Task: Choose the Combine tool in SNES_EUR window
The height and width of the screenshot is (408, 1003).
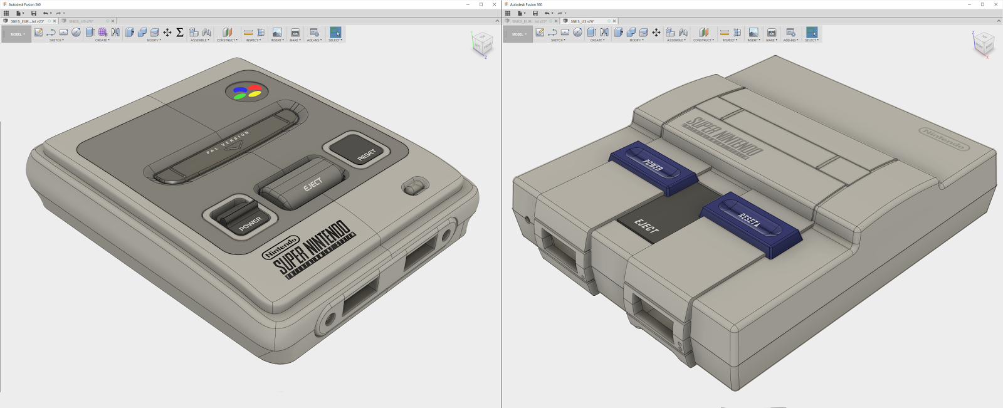Action: [142, 33]
